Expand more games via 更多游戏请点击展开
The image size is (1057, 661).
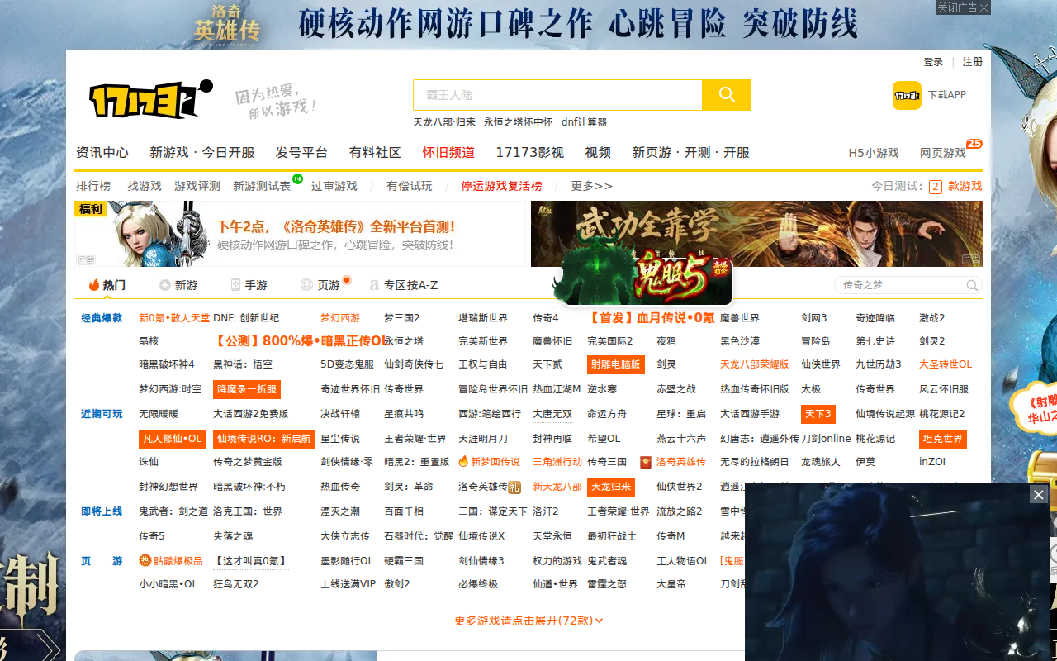[x=528, y=621]
